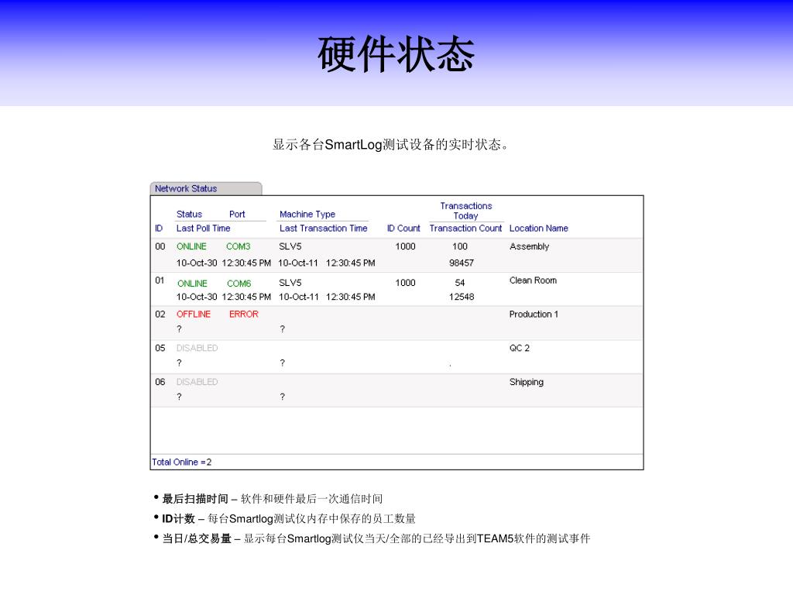The height and width of the screenshot is (595, 793).
Task: Click transaction count 98457
Action: (462, 263)
